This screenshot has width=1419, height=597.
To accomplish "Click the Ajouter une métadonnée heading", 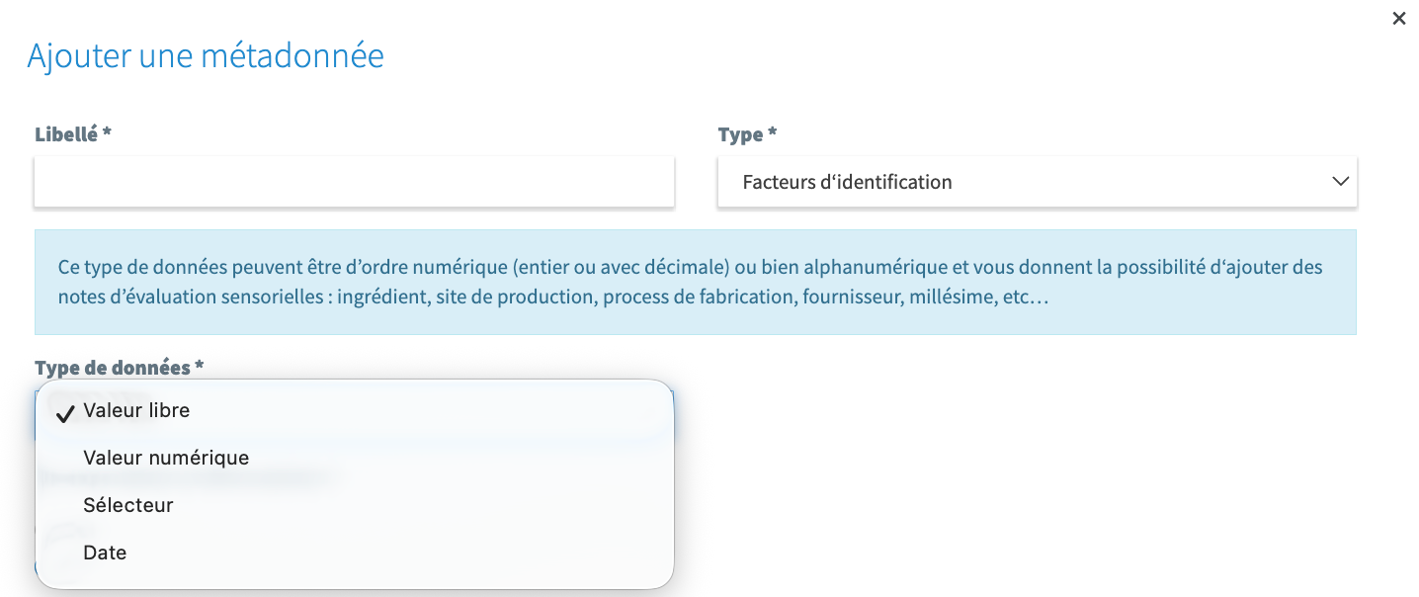I will click(x=206, y=55).
